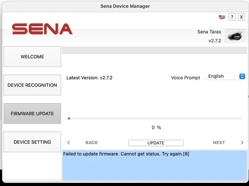Viewport: 249px width, 186px height.
Task: Click the language flag icon
Action: tap(222, 17)
